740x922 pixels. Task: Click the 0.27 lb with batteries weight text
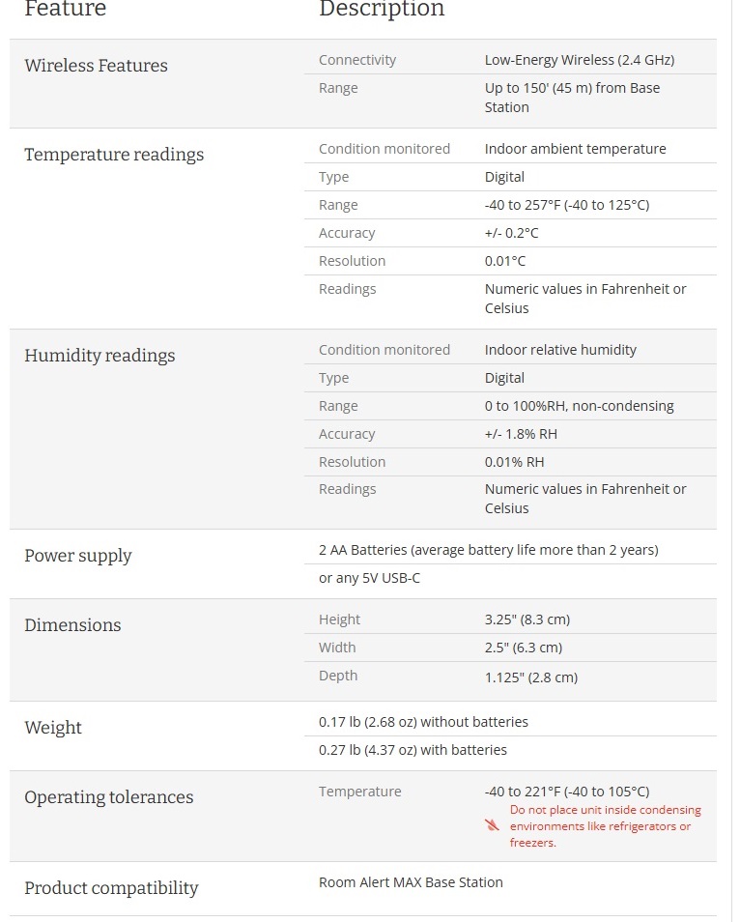click(x=413, y=750)
